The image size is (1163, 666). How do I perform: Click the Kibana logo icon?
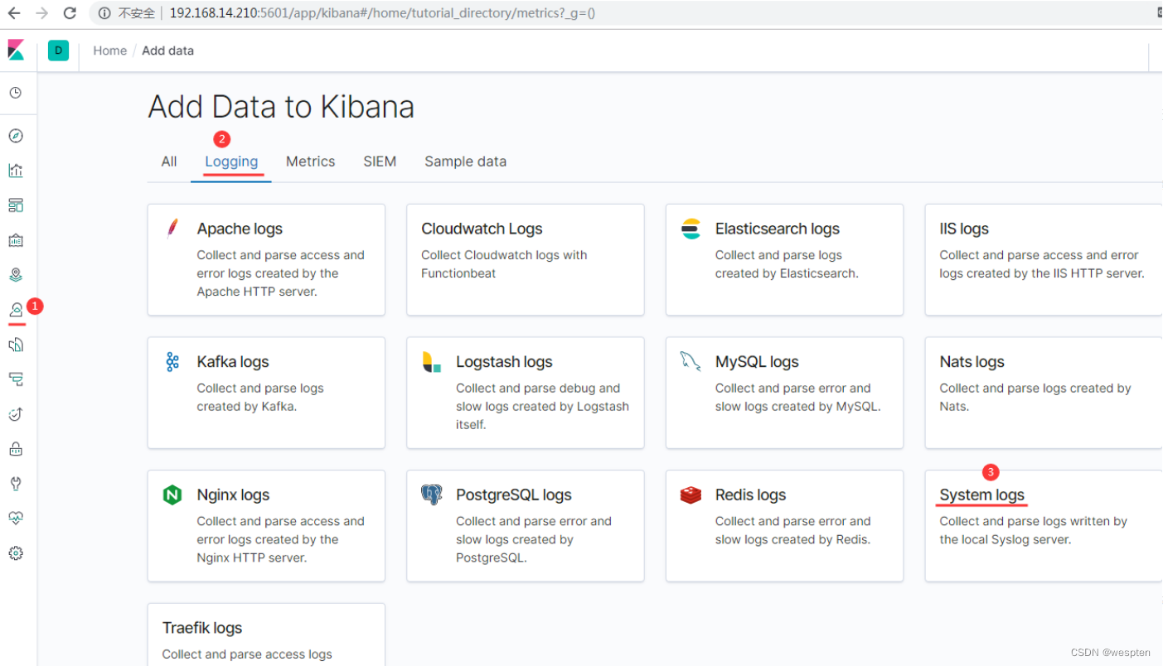16,51
